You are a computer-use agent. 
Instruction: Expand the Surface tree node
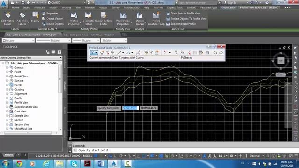[x=7, y=81]
